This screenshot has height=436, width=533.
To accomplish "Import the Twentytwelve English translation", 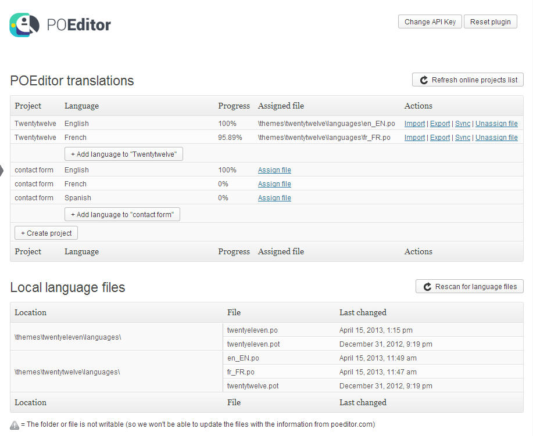I will 414,124.
